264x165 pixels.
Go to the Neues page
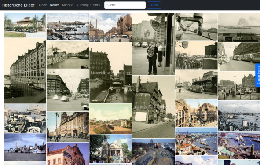[55, 5]
